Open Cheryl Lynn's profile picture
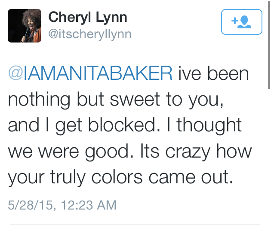 point(25,26)
